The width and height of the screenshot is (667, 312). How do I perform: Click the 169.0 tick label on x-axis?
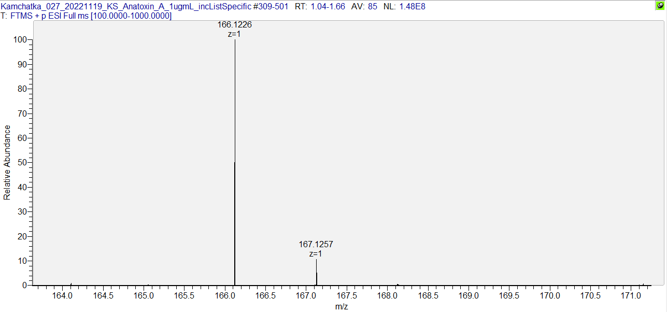pos(469,295)
